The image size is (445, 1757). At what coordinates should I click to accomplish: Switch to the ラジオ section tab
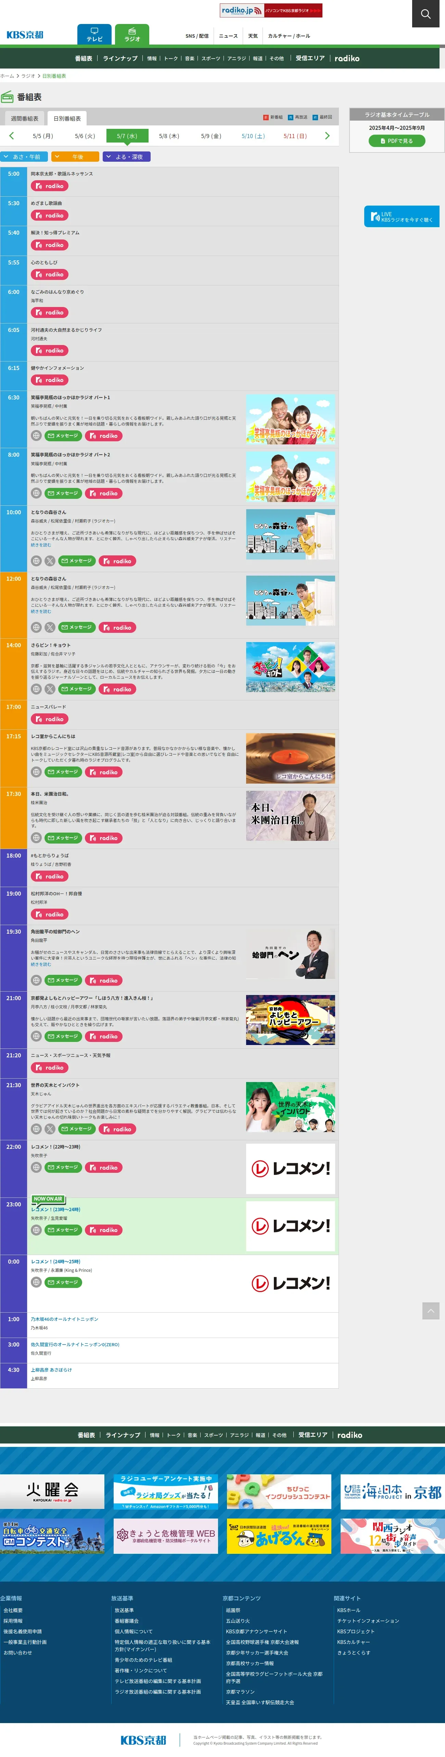click(132, 35)
